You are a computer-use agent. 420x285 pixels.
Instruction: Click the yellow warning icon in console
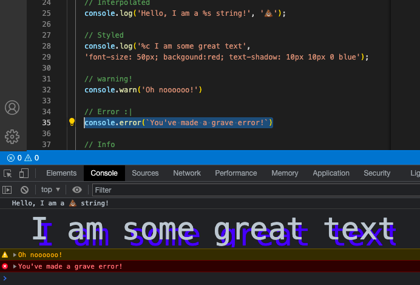click(x=5, y=255)
